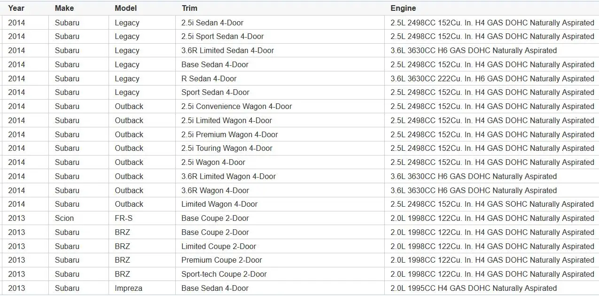Select the Make cell in the Impreza row
This screenshot has height=296, width=599.
tap(79, 288)
